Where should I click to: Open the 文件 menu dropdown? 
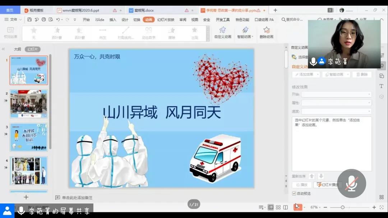(14, 20)
